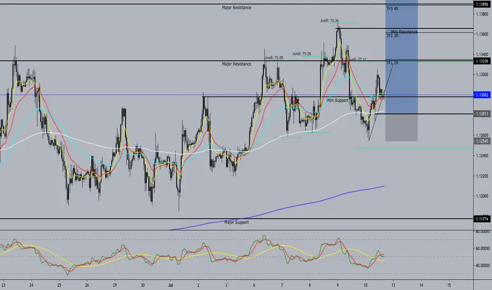The height and width of the screenshot is (290, 492).
Task: Select the blue profit zone of the long position
Action: [402, 57]
